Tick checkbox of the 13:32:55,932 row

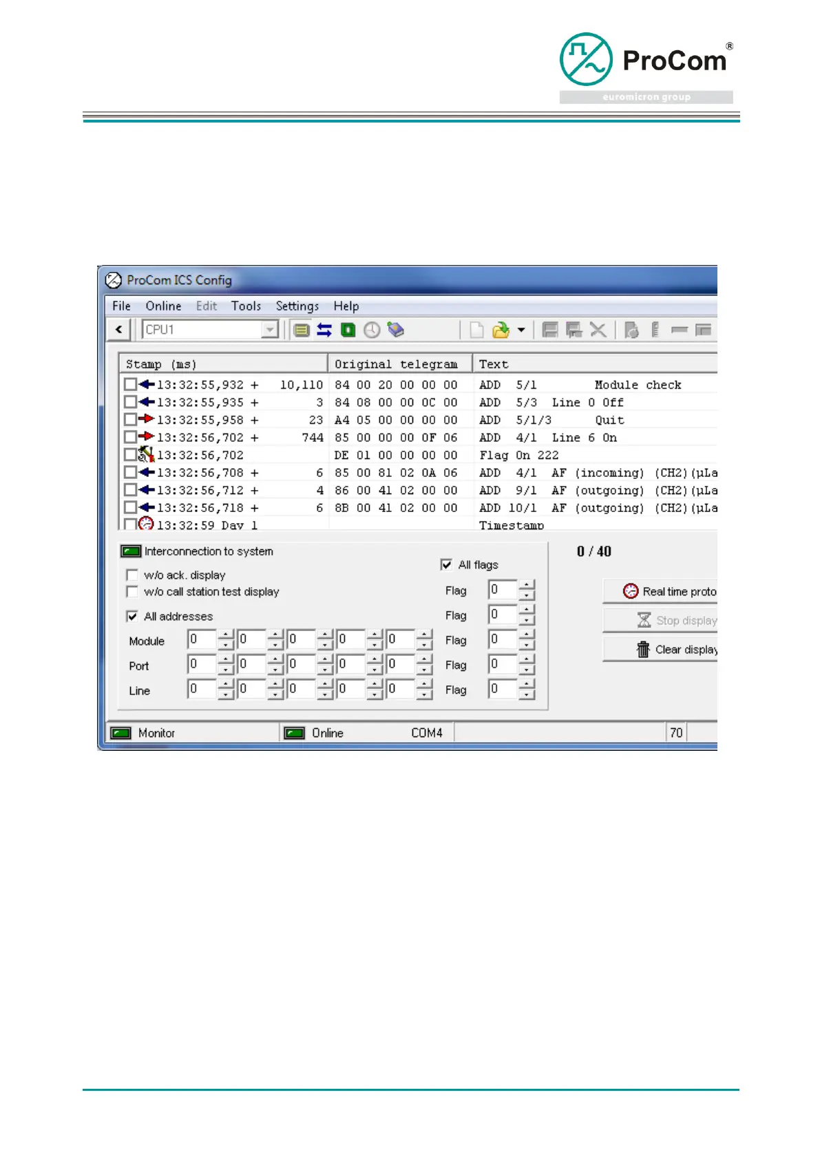click(130, 384)
